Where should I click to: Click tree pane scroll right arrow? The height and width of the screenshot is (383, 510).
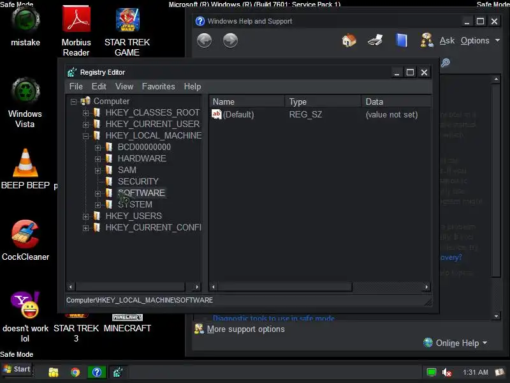point(197,287)
